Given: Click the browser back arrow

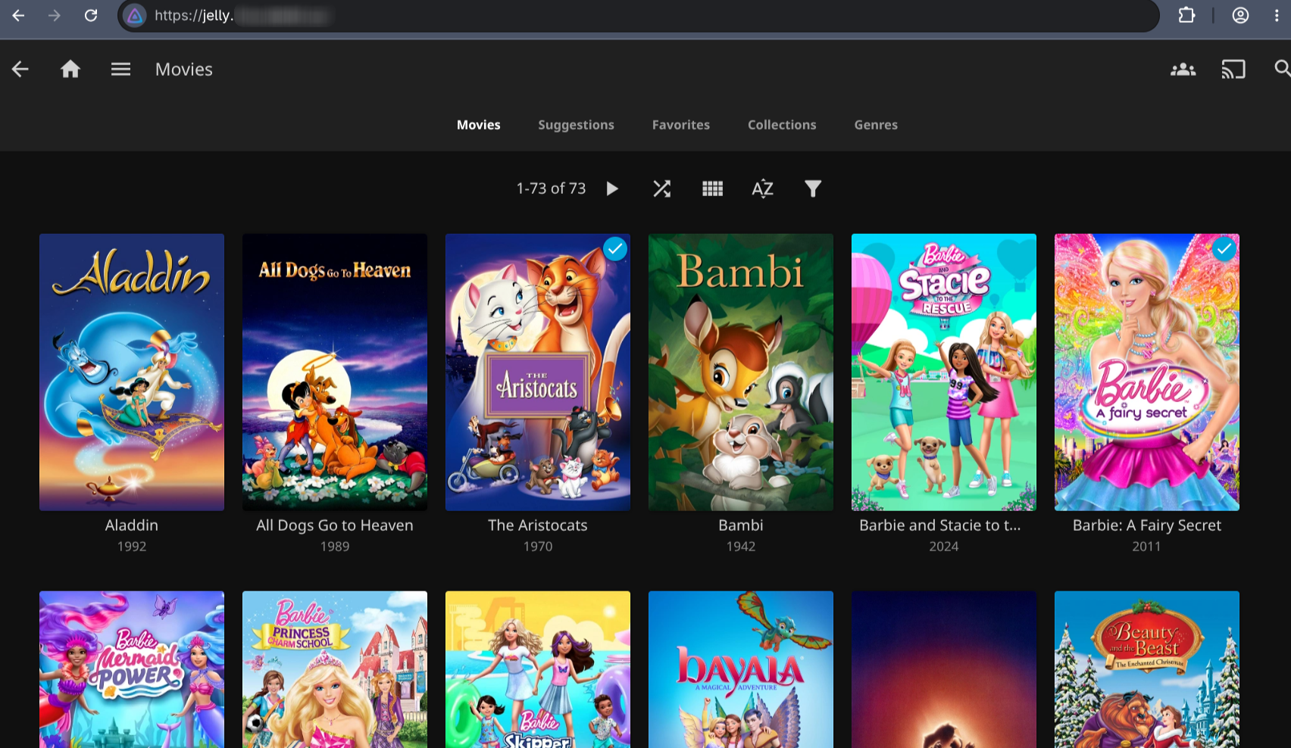Looking at the screenshot, I should (x=18, y=15).
